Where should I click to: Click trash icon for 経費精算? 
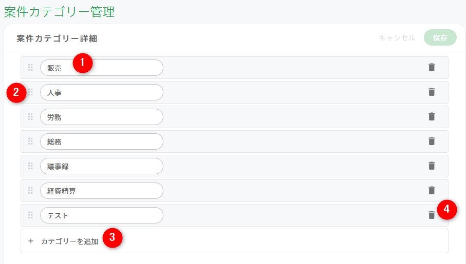click(432, 190)
